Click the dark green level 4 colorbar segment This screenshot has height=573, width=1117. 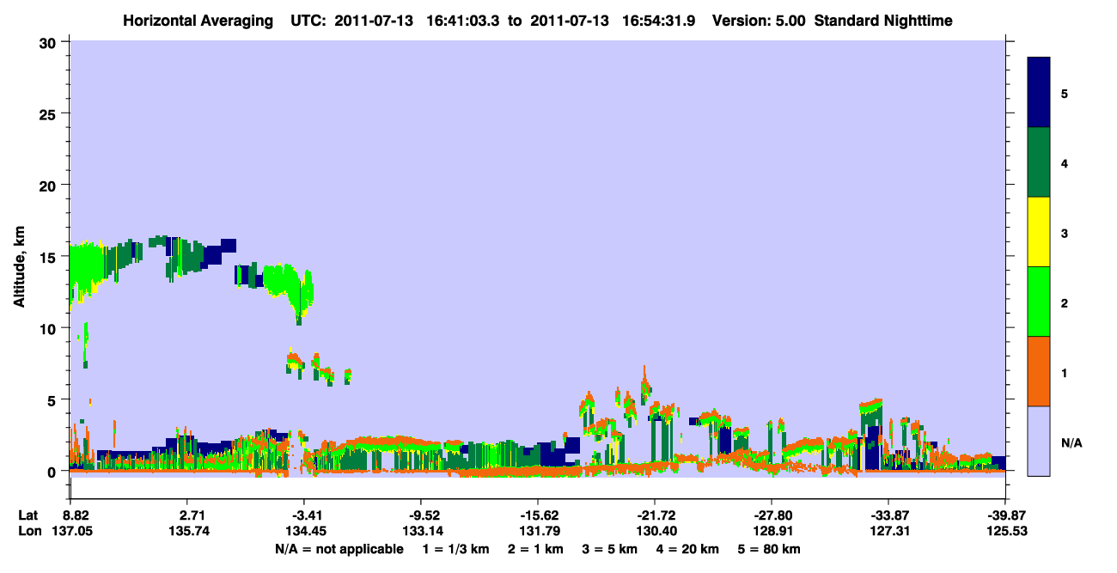pyautogui.click(x=1039, y=162)
